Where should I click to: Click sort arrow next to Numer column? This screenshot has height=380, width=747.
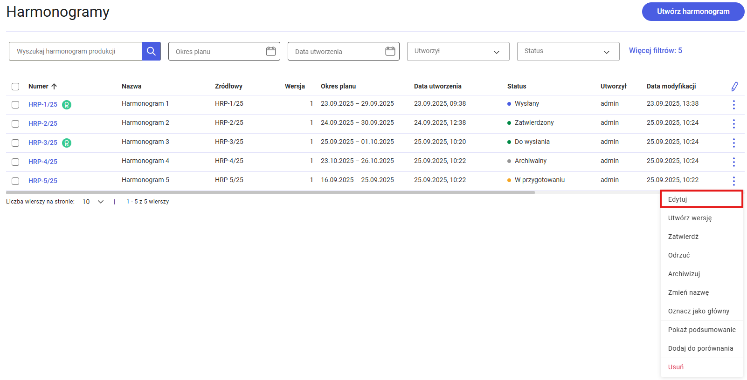[54, 87]
